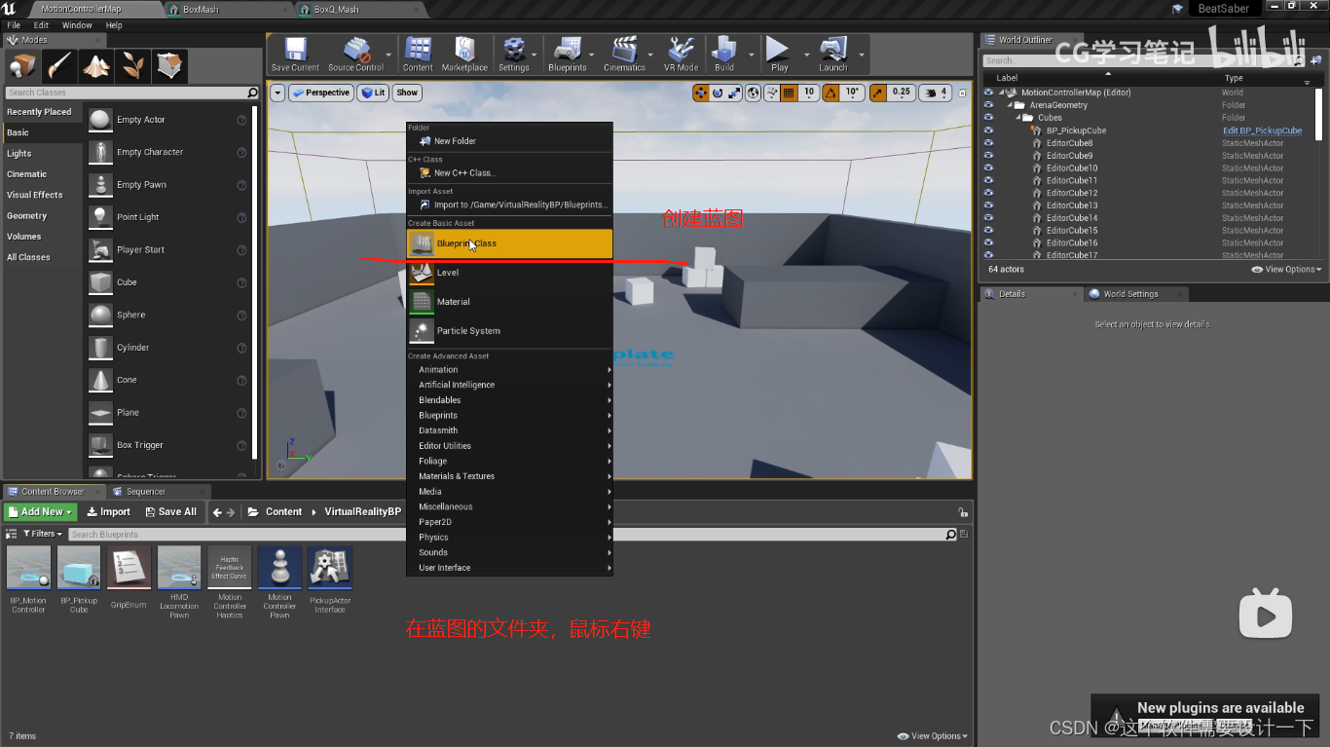
Task: Start Play in the toolbar
Action: pos(779,55)
